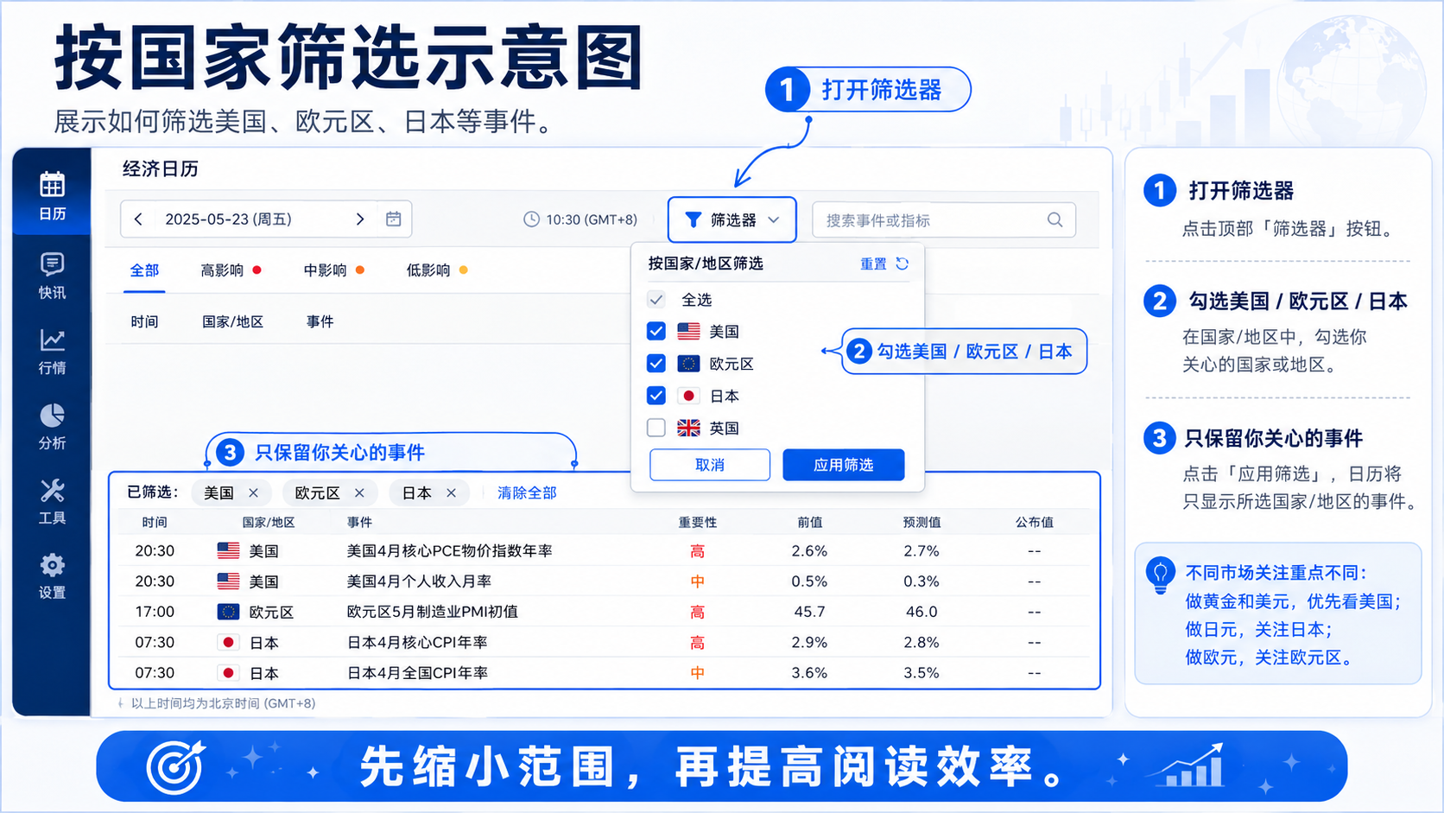Uncheck the 美国 checkbox
Screen dimensions: 1444x813
(656, 331)
